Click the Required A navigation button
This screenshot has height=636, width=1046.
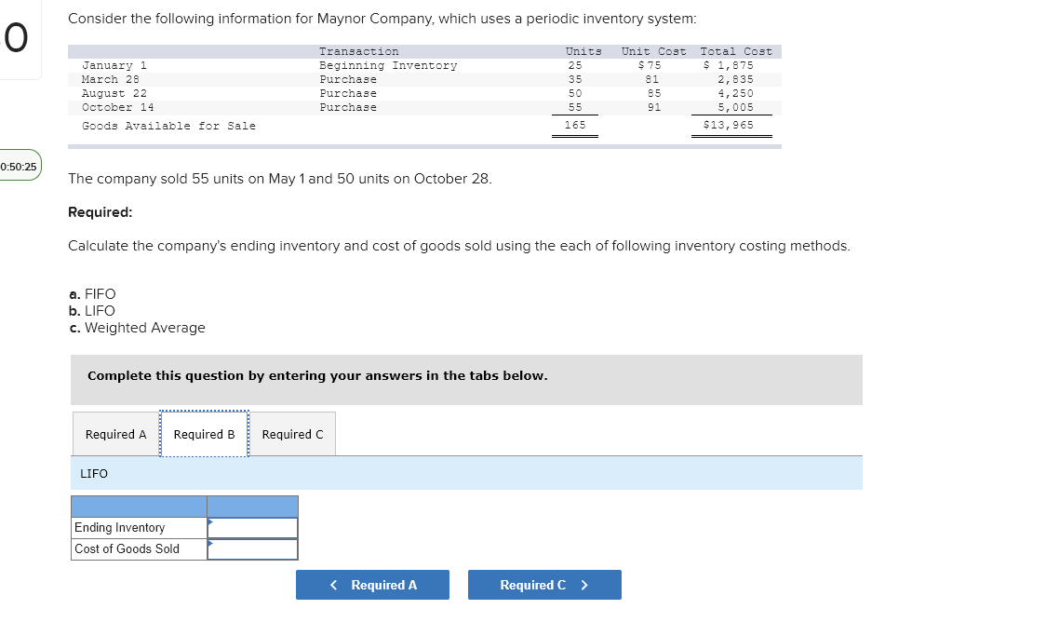(x=372, y=585)
